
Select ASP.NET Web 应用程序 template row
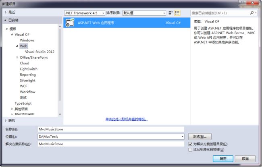127,23
